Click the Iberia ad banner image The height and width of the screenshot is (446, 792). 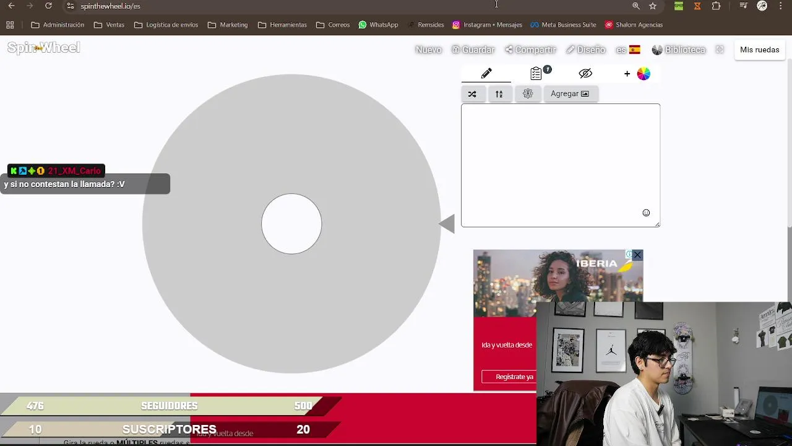pos(558,284)
